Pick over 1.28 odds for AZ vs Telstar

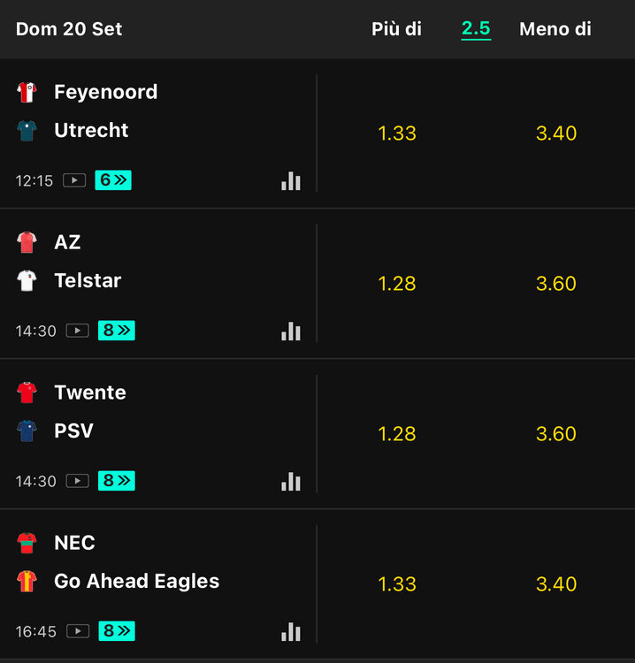(397, 283)
